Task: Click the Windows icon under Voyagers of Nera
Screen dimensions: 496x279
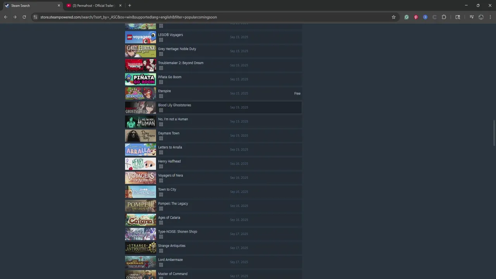Action: [x=161, y=181]
